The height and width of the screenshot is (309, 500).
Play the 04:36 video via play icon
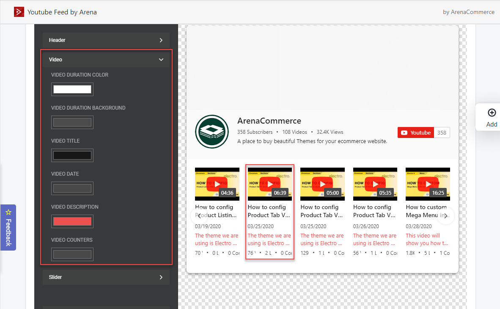[x=217, y=184]
